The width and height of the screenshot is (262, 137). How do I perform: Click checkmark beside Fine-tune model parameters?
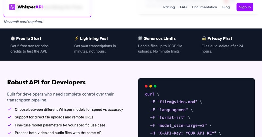point(10,125)
